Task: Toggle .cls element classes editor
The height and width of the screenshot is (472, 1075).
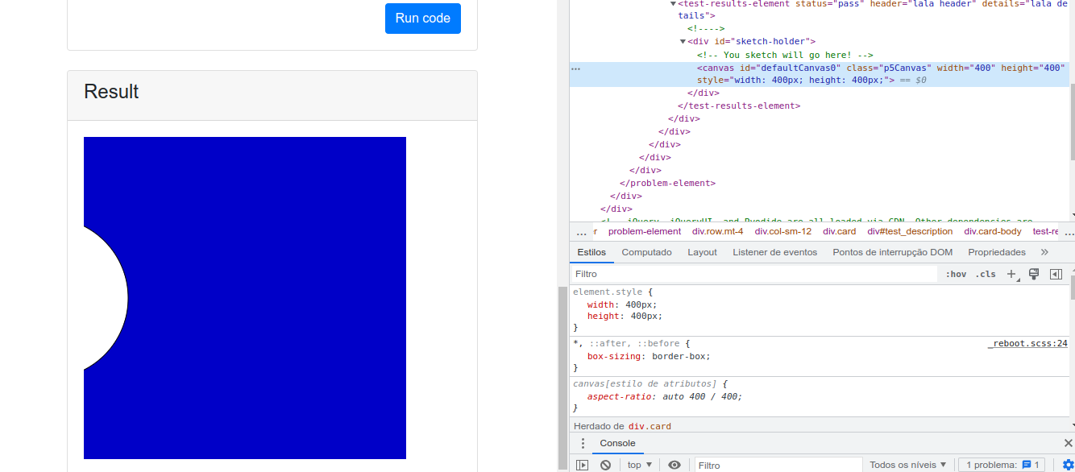Action: coord(985,274)
